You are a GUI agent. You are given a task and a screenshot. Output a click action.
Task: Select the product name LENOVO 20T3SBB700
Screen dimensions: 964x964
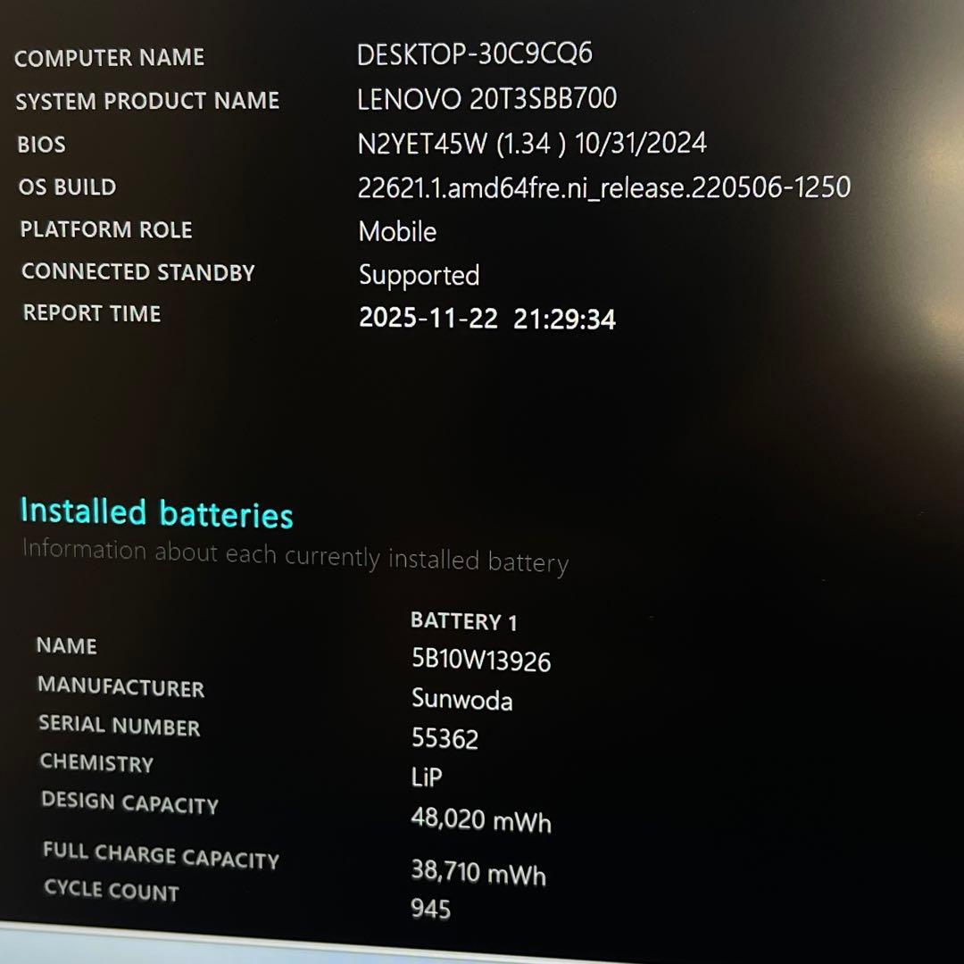[x=486, y=99]
